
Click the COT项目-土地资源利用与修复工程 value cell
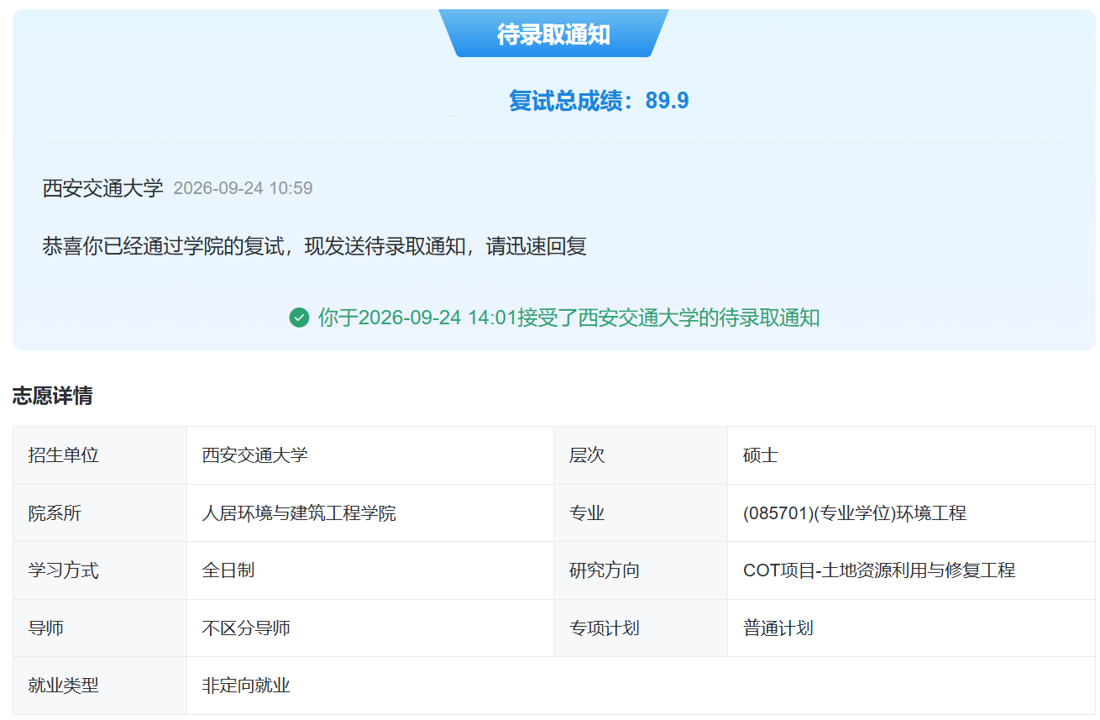pos(911,570)
